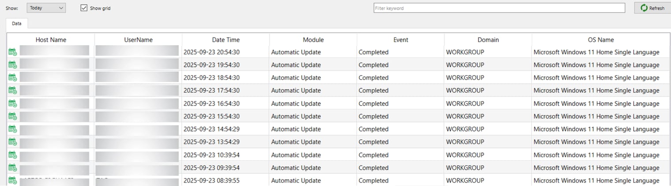Select the event icon beside the 18:54:30 entry
The height and width of the screenshot is (186, 671).
[12, 78]
